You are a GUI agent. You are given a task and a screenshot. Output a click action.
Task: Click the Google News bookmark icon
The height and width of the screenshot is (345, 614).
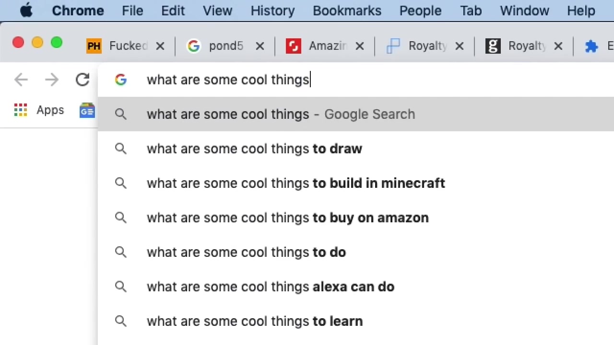[87, 110]
